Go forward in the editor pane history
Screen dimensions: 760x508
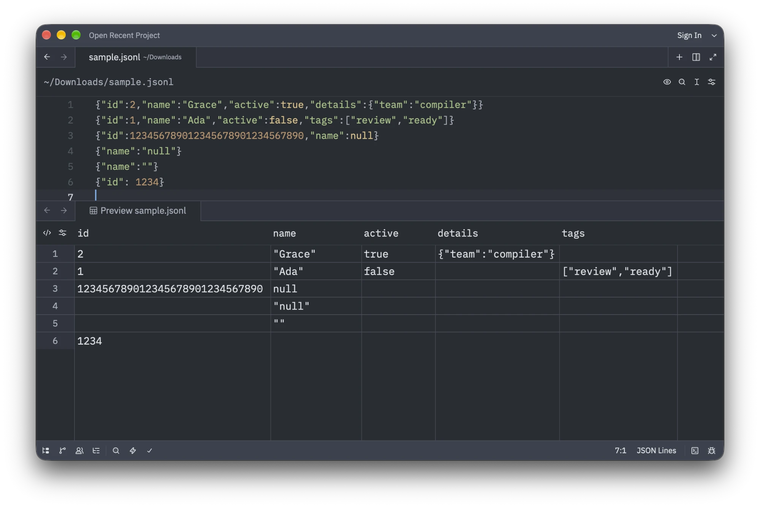pyautogui.click(x=64, y=57)
